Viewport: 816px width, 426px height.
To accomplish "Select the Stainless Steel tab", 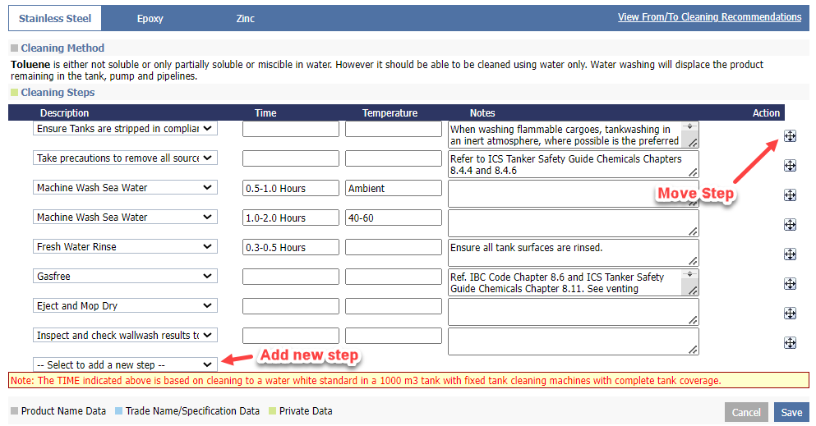I will click(55, 18).
